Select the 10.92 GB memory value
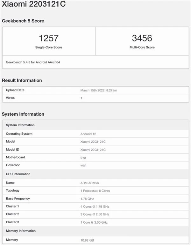Image resolution: width=191 pixels, height=245 pixels. [87, 240]
